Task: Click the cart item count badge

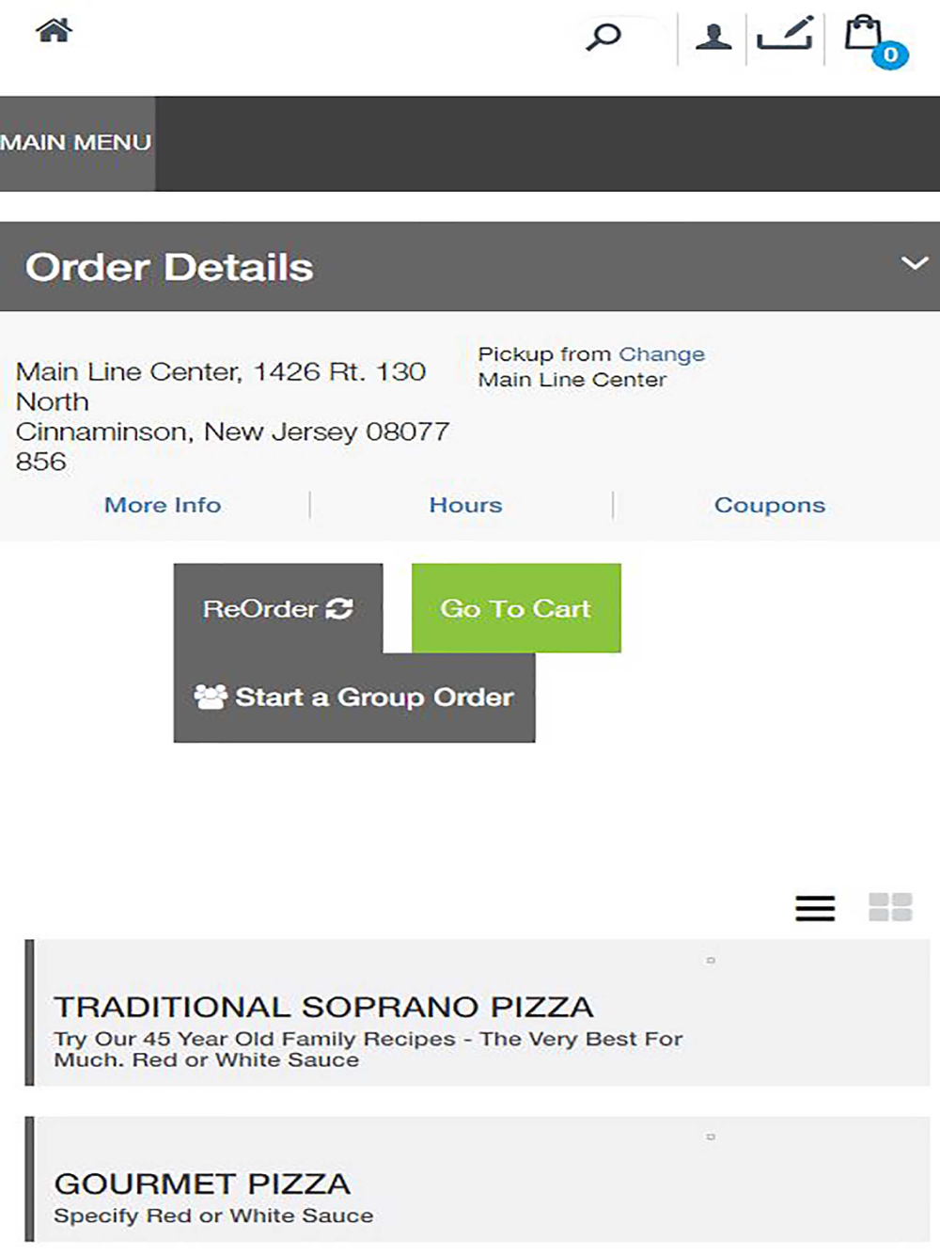Action: (890, 55)
